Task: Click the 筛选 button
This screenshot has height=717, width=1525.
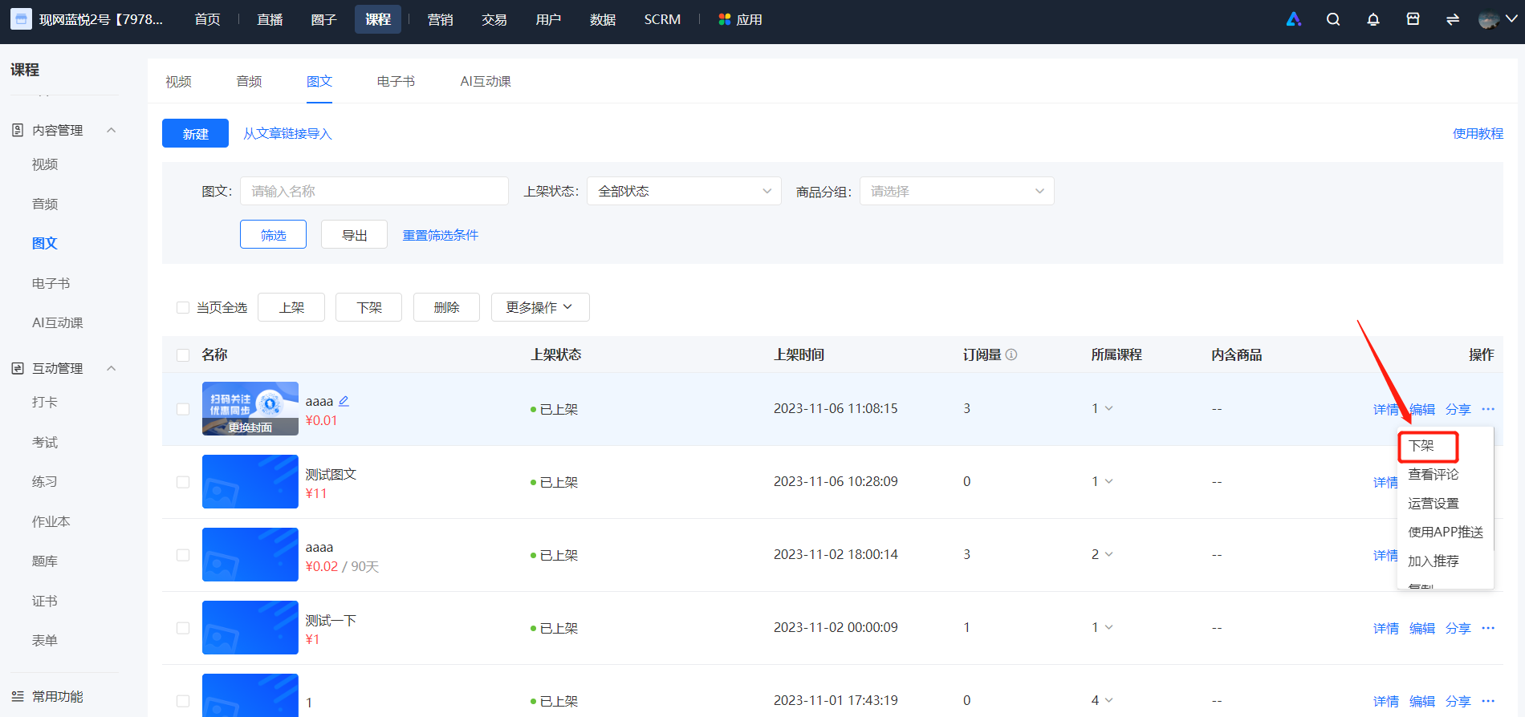Action: point(273,234)
